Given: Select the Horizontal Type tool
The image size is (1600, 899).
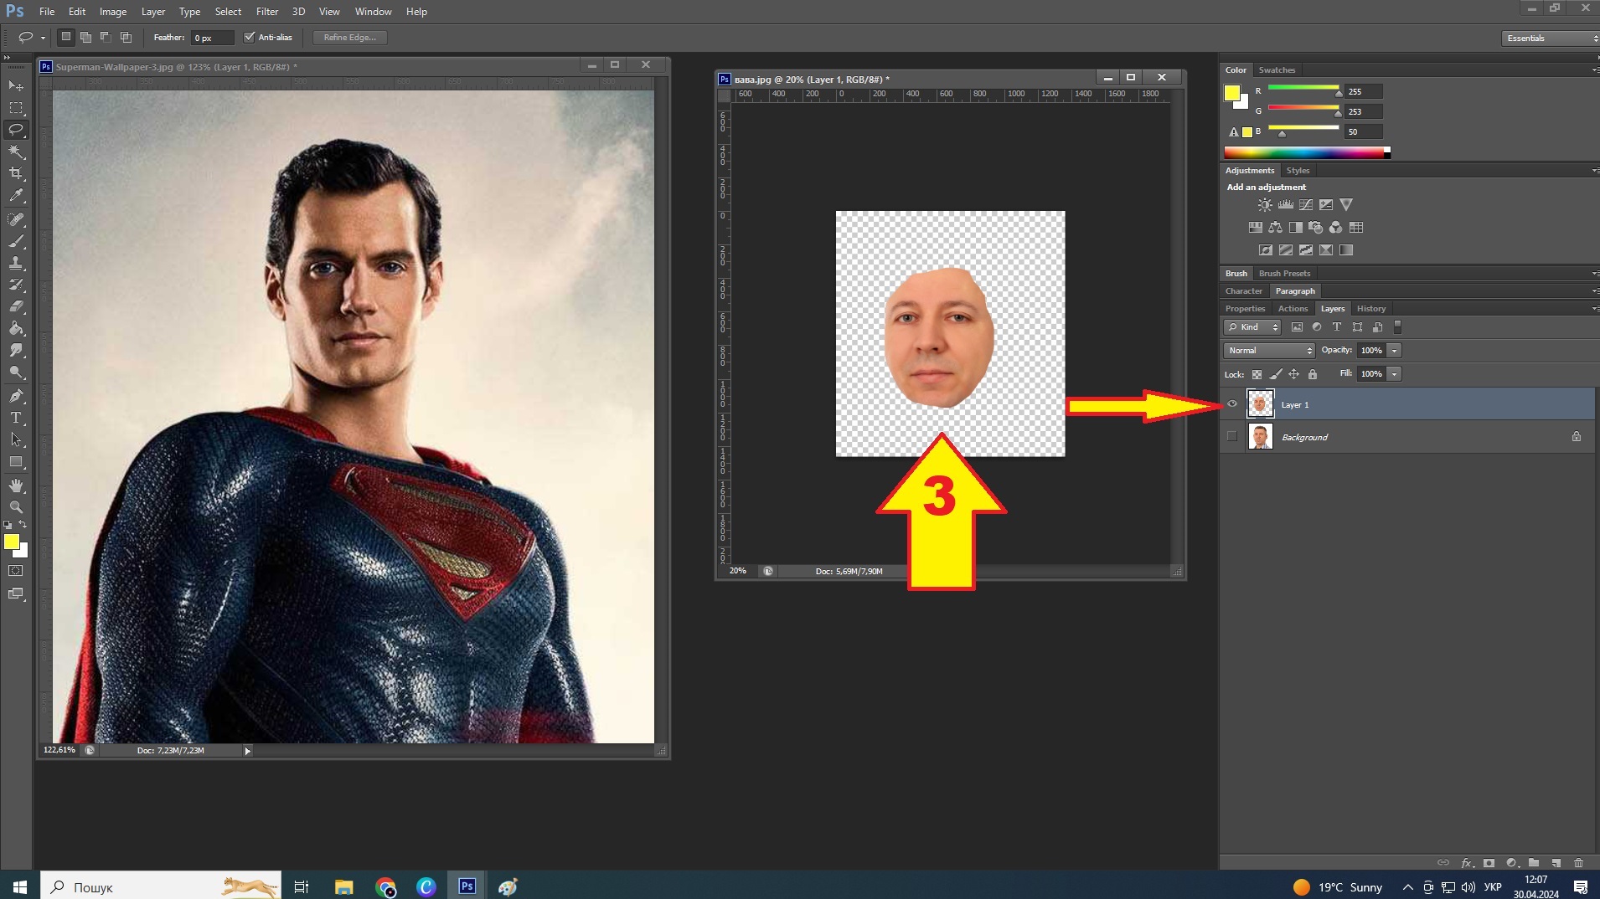Looking at the screenshot, I should [x=16, y=418].
